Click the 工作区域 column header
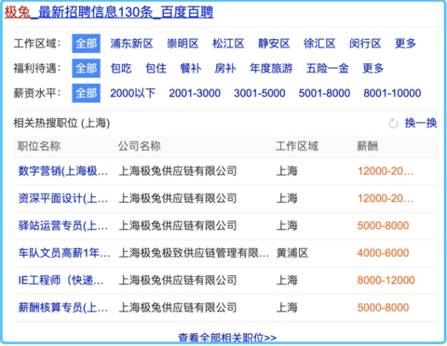 point(297,146)
